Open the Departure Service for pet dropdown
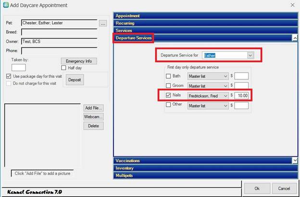The width and height of the screenshot is (300, 197). click(250, 55)
